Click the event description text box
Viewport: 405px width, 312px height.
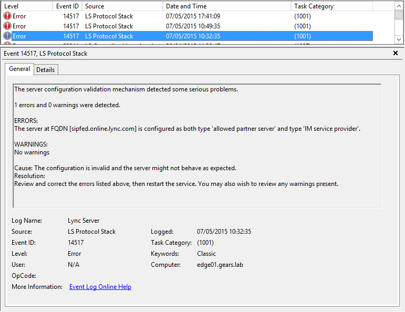[197, 145]
